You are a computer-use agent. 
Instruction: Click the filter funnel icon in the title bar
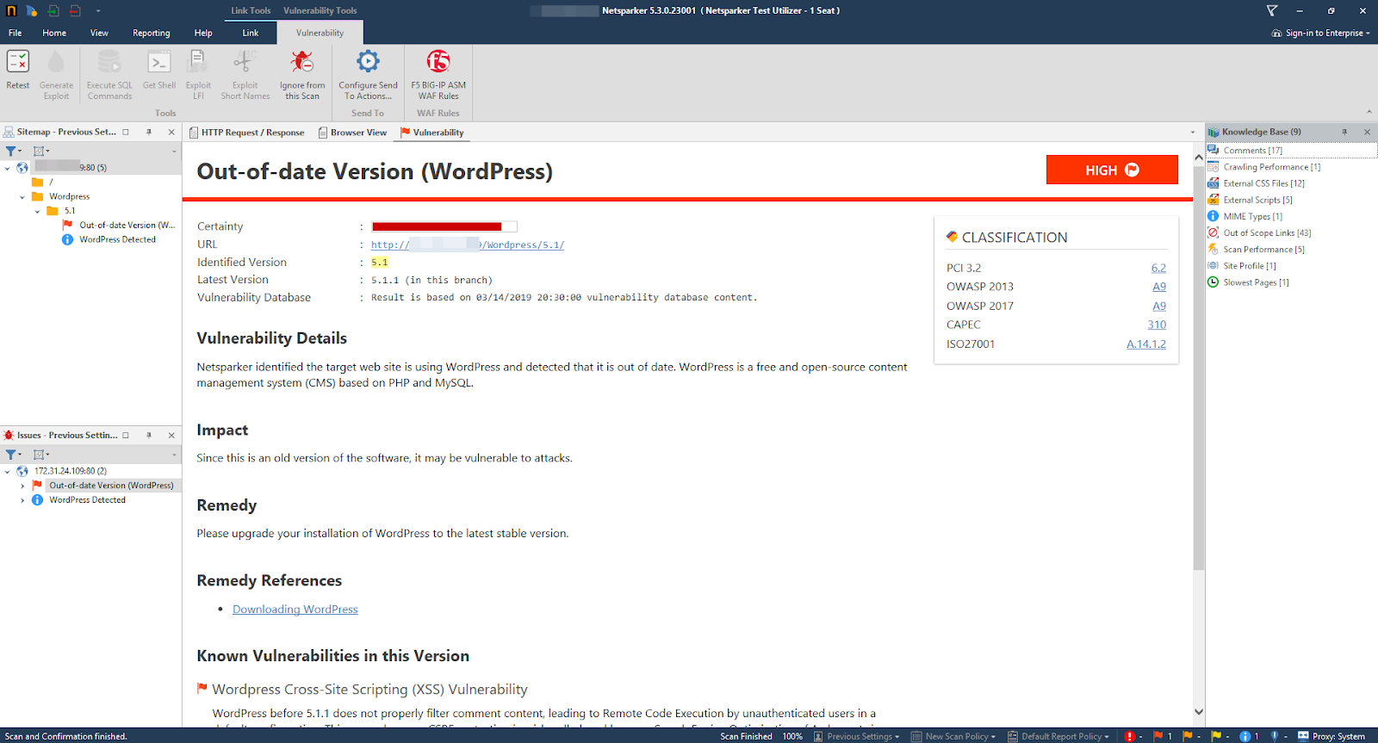point(1272,10)
